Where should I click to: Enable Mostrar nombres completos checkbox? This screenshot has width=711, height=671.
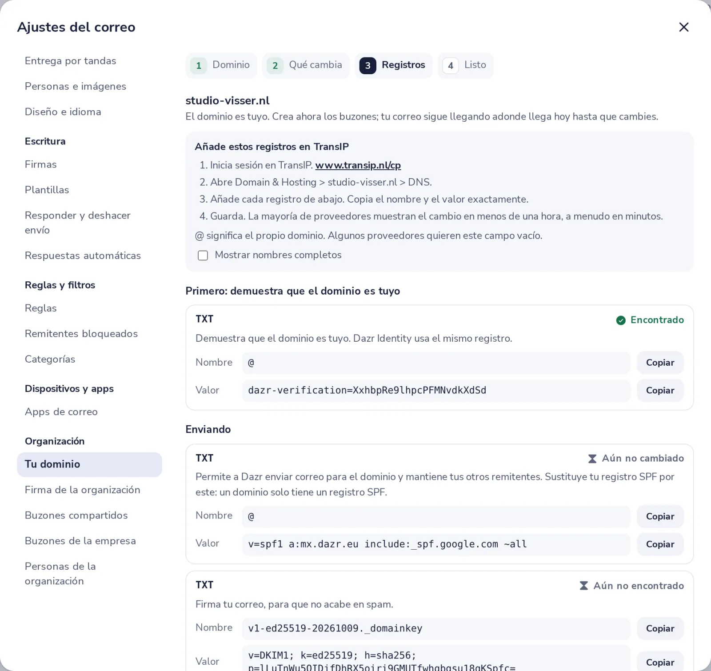[x=203, y=256]
